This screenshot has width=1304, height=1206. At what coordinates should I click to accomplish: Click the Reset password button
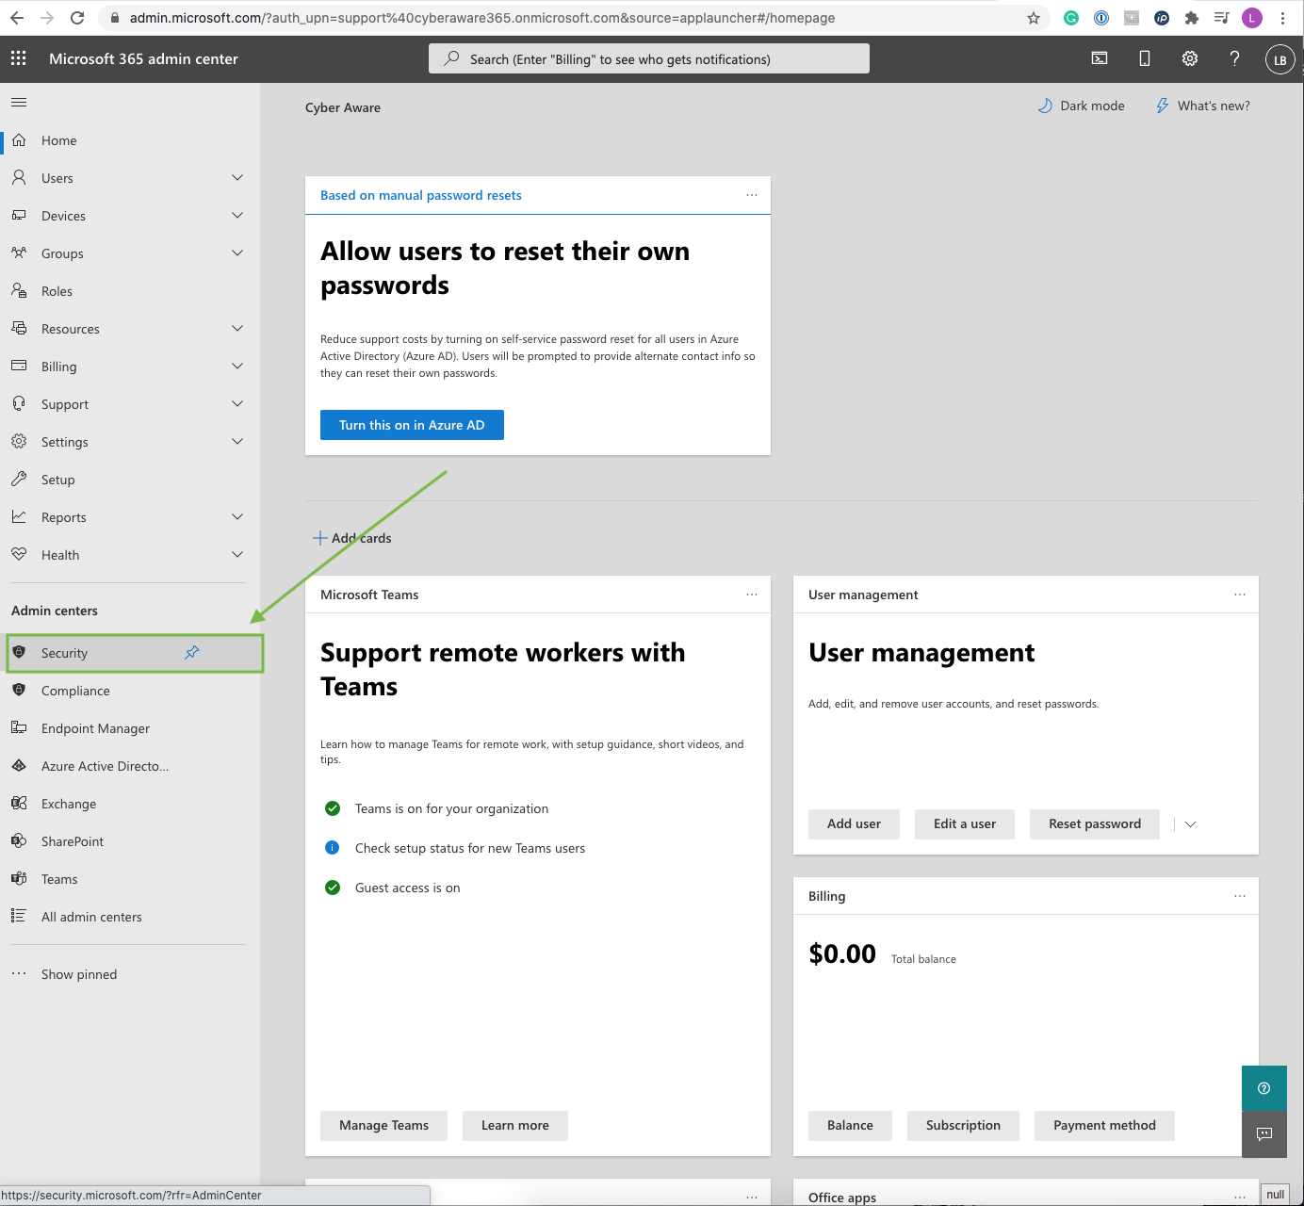(x=1094, y=823)
